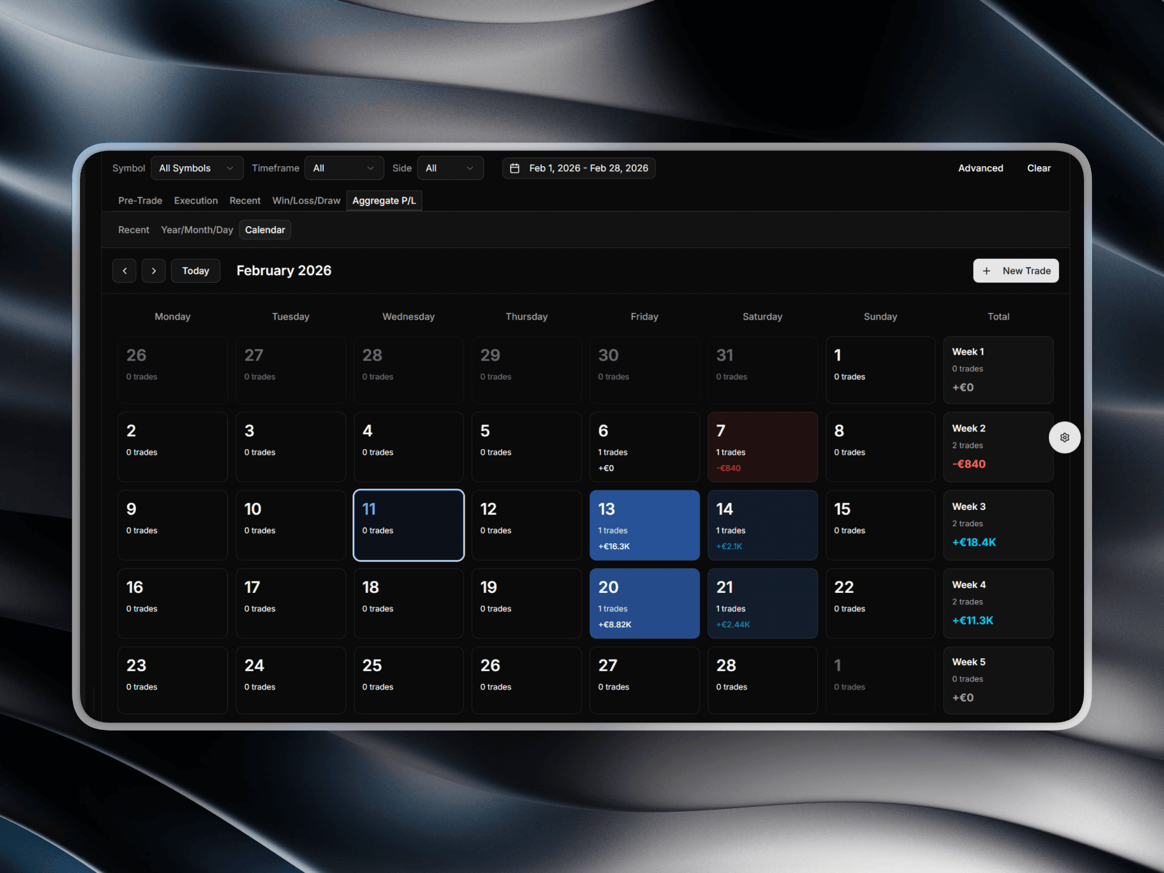Select February 7 showing -€840 loss
This screenshot has width=1164, height=873.
pos(762,447)
